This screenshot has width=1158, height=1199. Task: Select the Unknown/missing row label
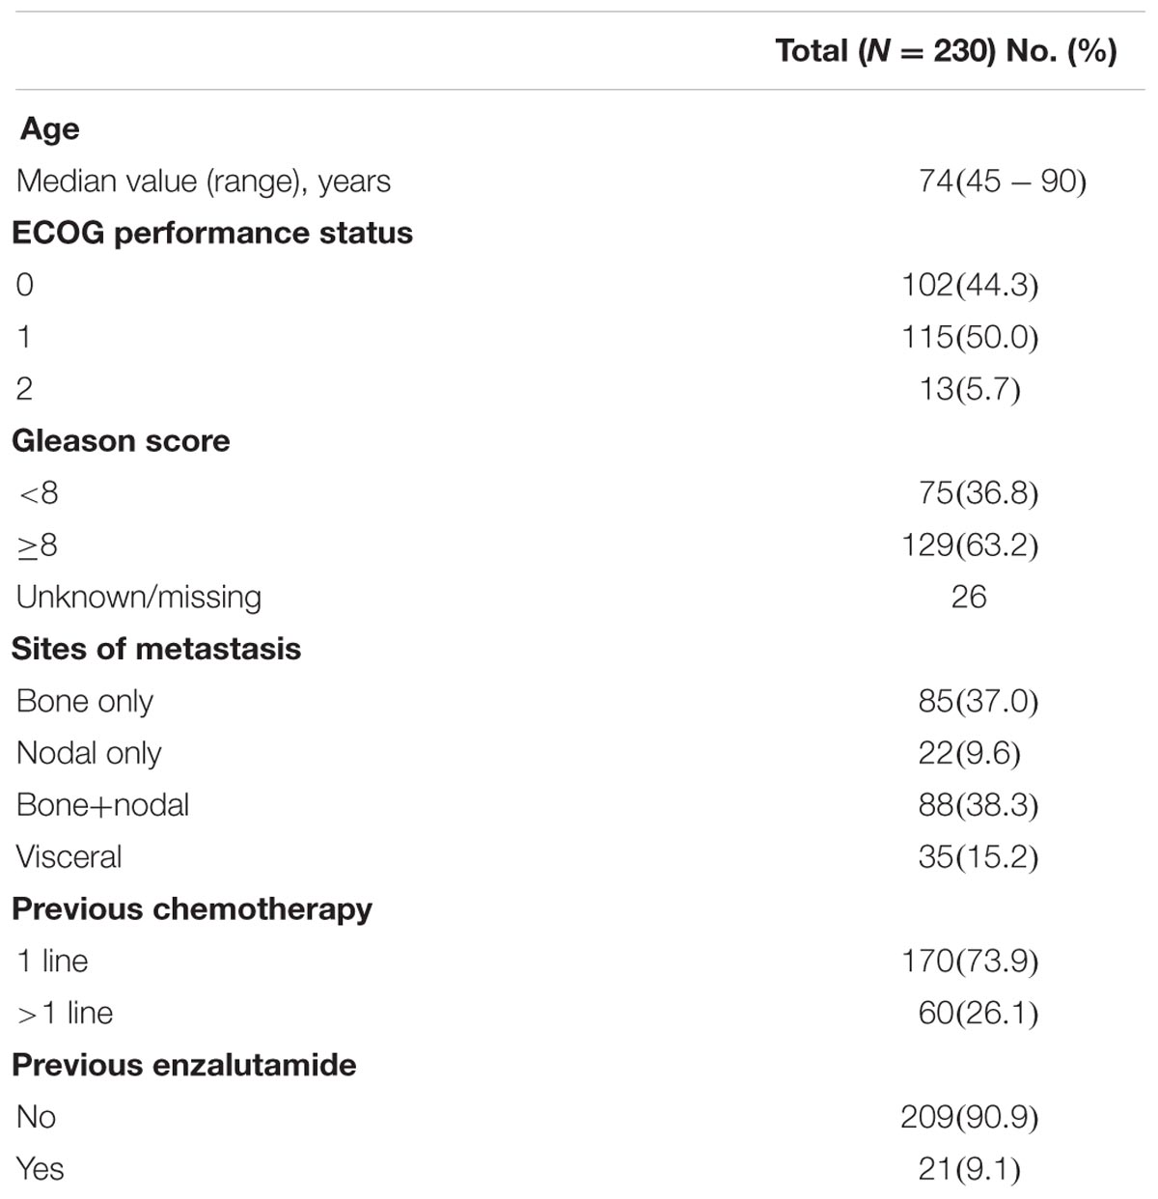coord(139,598)
